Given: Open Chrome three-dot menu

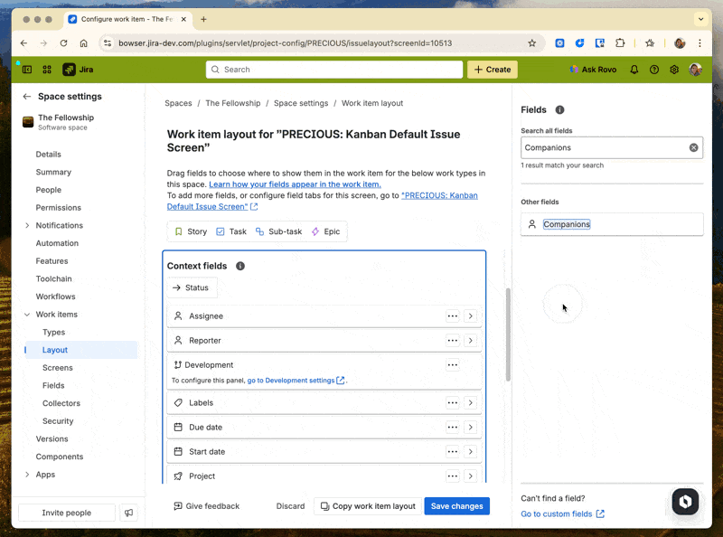Looking at the screenshot, I should [x=700, y=43].
